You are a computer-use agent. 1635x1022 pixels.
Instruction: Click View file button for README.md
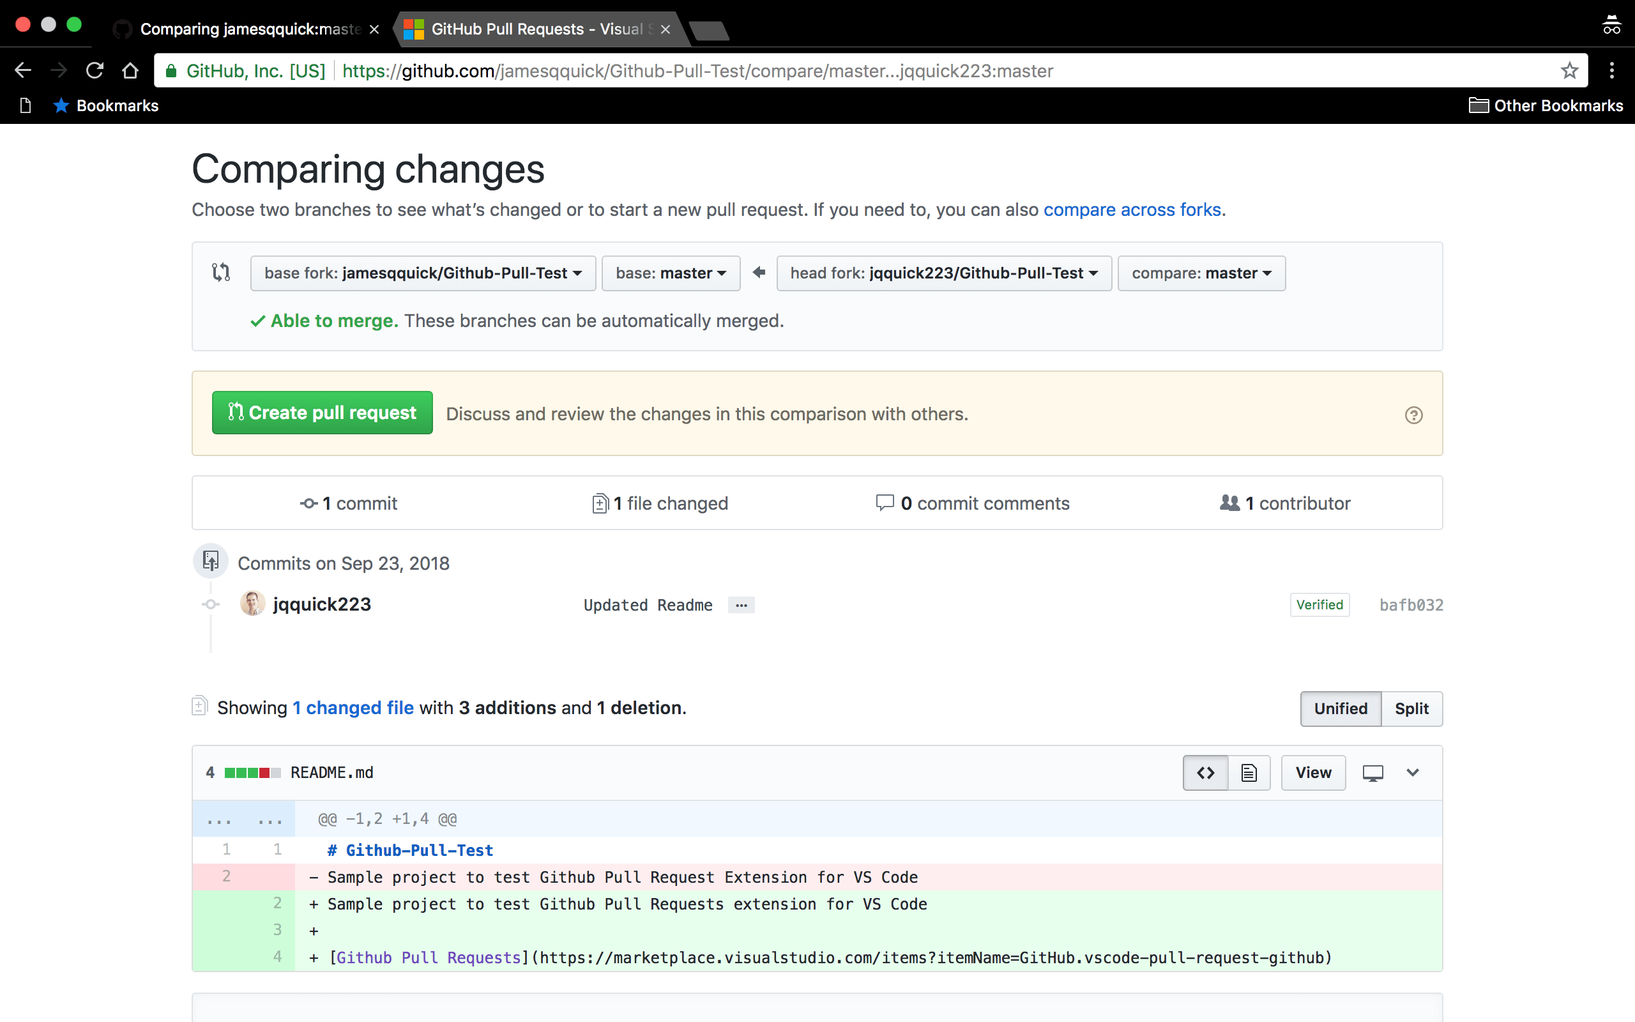click(1312, 773)
